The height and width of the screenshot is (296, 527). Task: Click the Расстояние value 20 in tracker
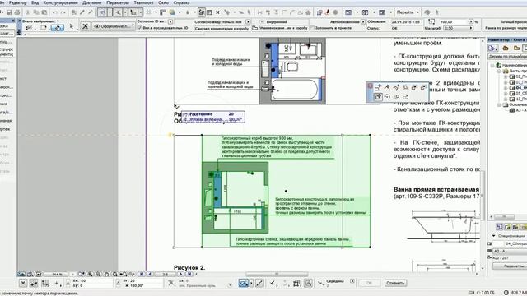pyautogui.click(x=231, y=114)
